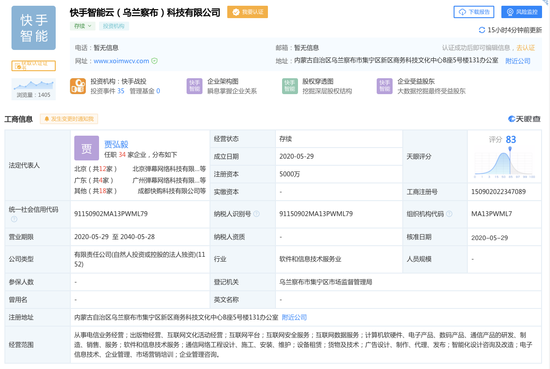Select unified credit code 91150902MA13PWML79 value

coord(111,214)
